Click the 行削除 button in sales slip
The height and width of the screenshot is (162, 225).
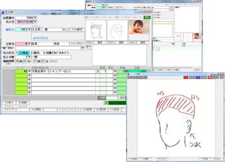click(x=23, y=103)
